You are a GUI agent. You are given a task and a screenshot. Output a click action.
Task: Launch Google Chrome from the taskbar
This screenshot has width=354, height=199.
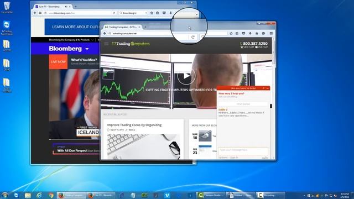click(51, 195)
